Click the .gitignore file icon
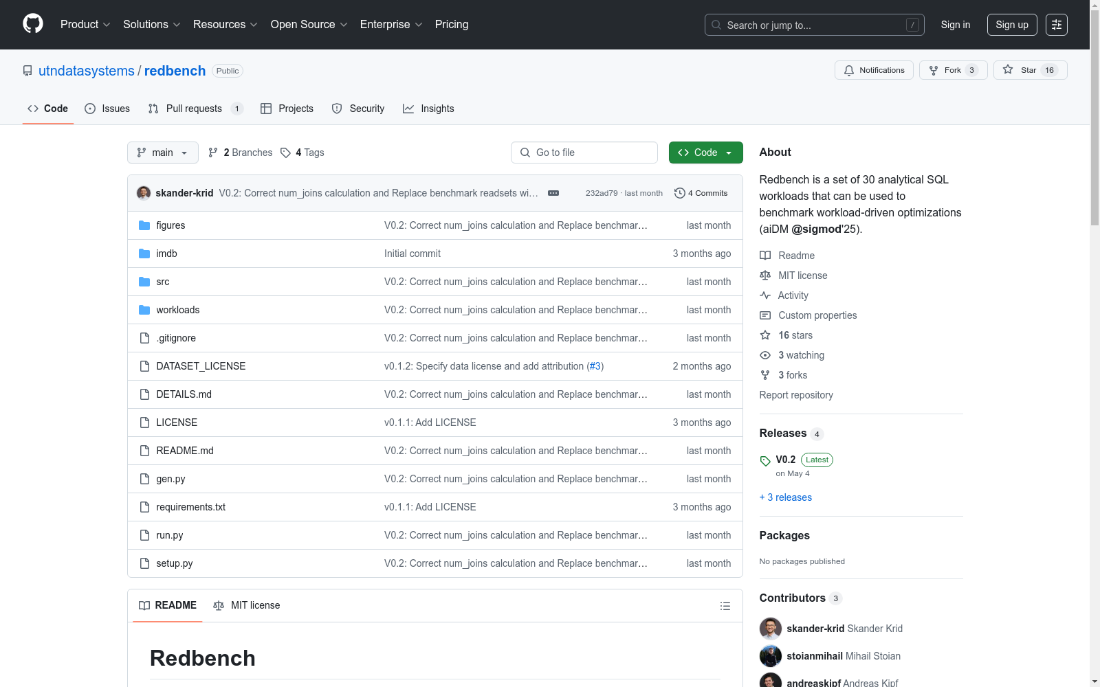The height and width of the screenshot is (687, 1100). [x=144, y=338]
